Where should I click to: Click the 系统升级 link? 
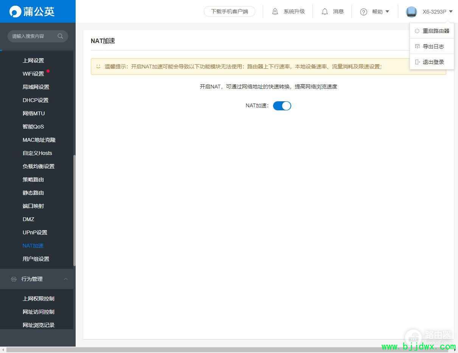click(x=294, y=12)
